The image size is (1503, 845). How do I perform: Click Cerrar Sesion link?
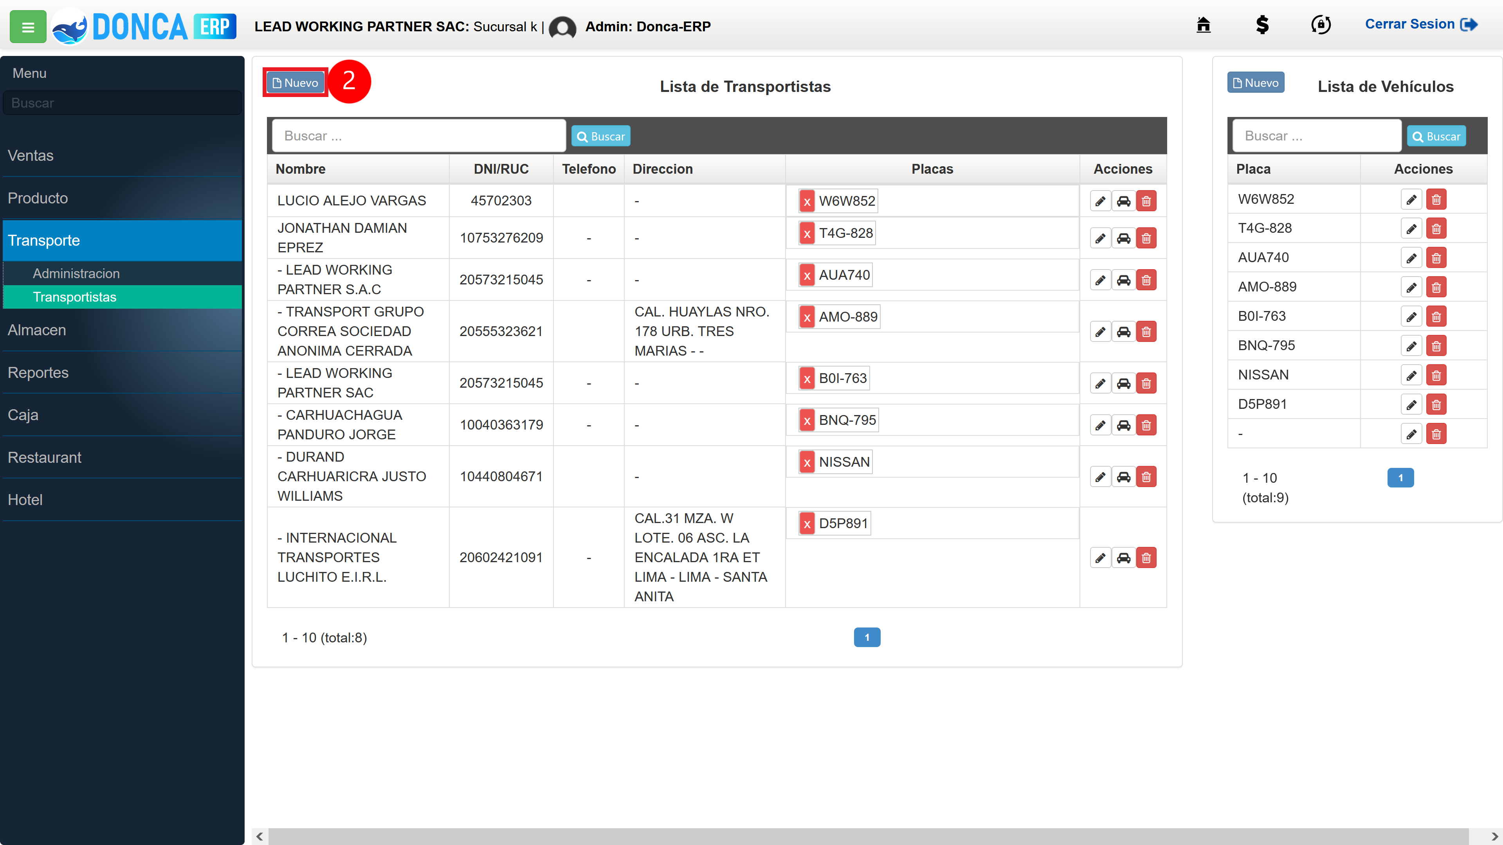1421,25
